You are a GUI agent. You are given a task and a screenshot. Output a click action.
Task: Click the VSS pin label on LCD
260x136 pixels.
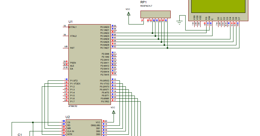coord(194,18)
